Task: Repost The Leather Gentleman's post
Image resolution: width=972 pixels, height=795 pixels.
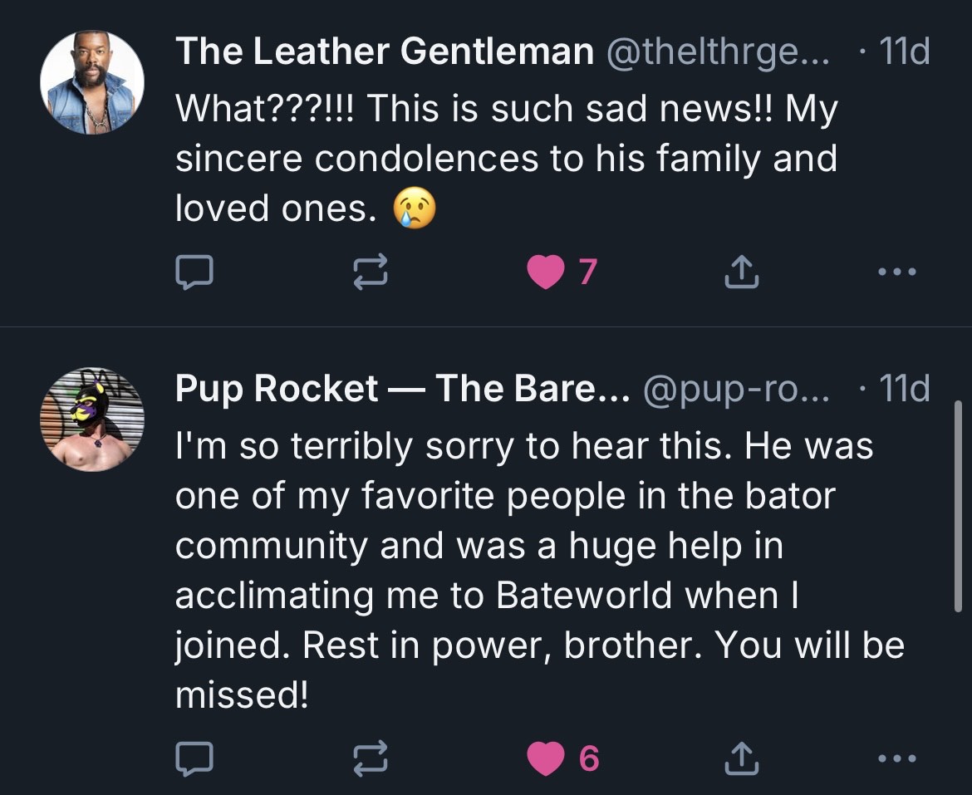Action: point(371,272)
